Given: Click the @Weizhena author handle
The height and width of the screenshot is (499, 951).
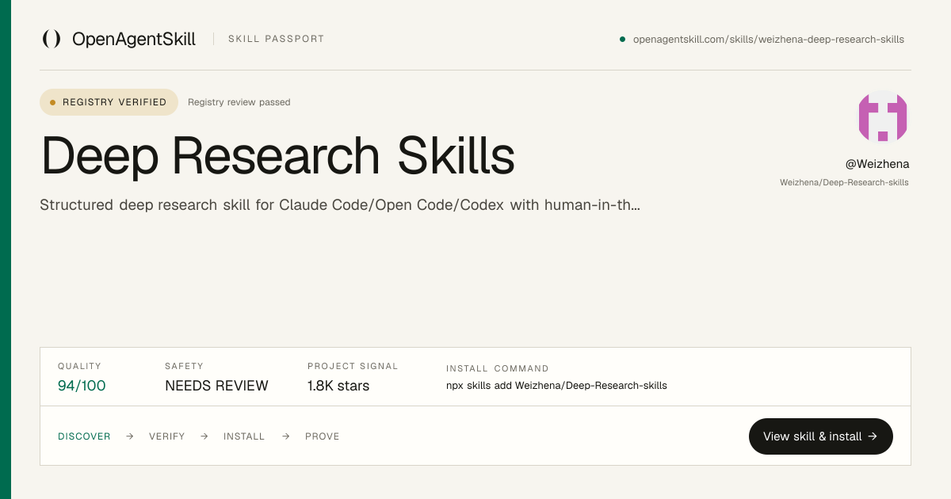Looking at the screenshot, I should [877, 164].
